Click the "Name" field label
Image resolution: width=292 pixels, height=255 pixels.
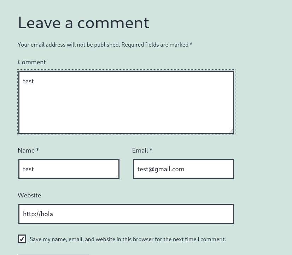coord(26,150)
